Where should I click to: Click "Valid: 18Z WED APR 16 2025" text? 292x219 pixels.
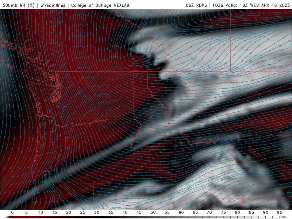pos(258,5)
